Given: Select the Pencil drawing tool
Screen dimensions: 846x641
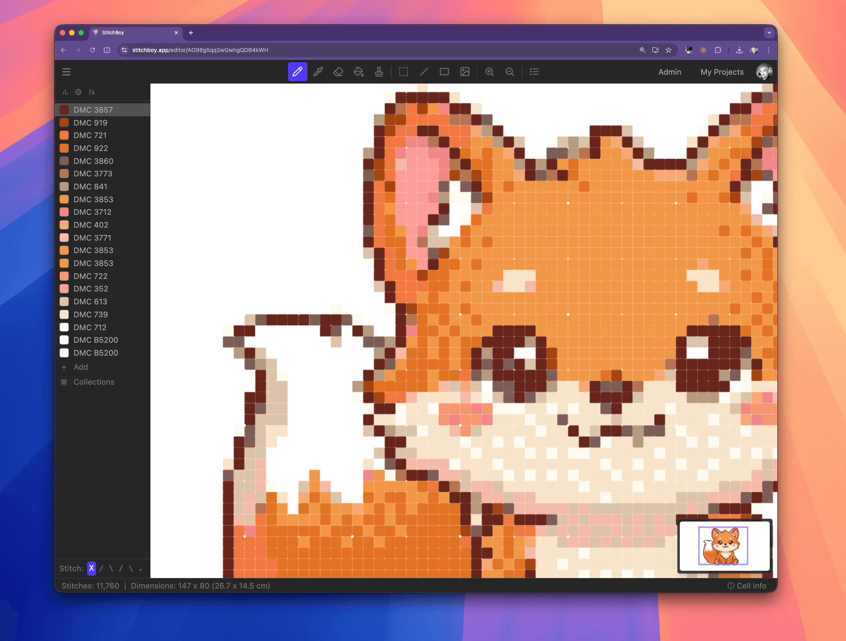Looking at the screenshot, I should point(297,72).
